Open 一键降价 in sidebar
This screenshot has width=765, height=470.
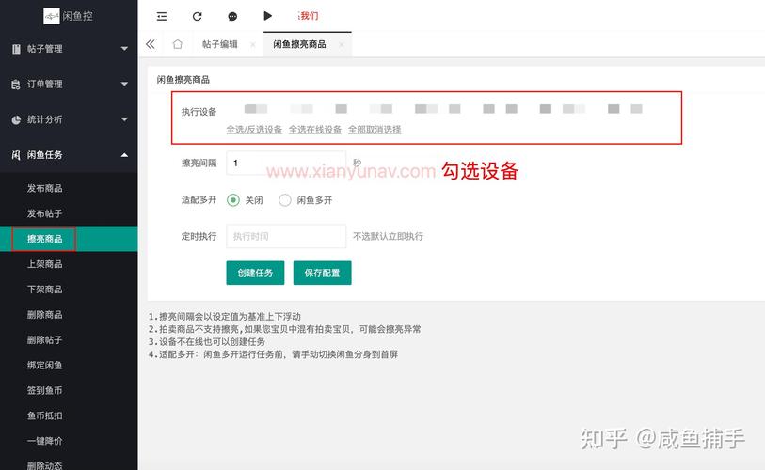pos(44,441)
